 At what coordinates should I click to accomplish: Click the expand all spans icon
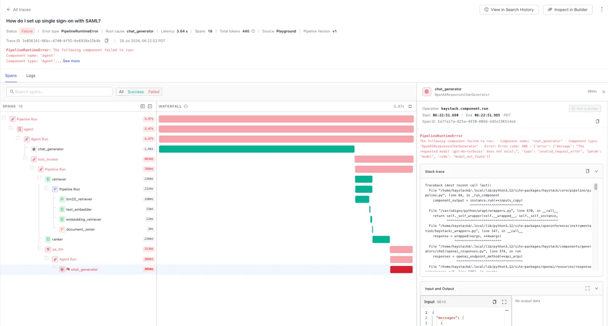point(142,106)
